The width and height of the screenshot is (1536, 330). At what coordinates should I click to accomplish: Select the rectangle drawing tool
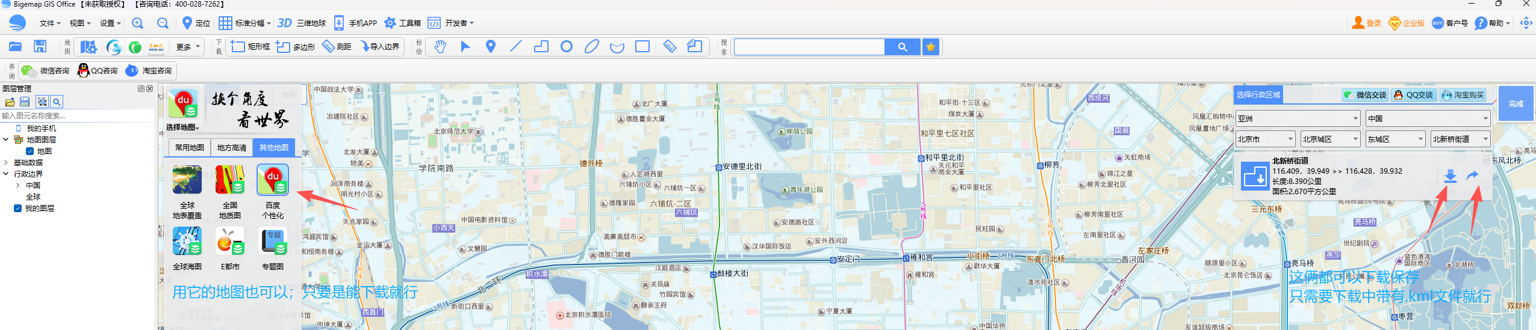(642, 46)
